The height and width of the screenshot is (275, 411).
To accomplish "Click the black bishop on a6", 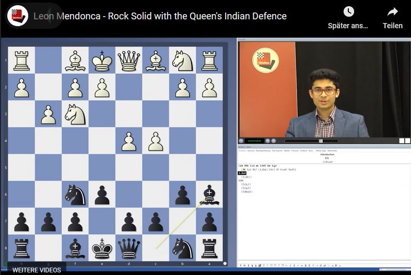I will (209, 194).
